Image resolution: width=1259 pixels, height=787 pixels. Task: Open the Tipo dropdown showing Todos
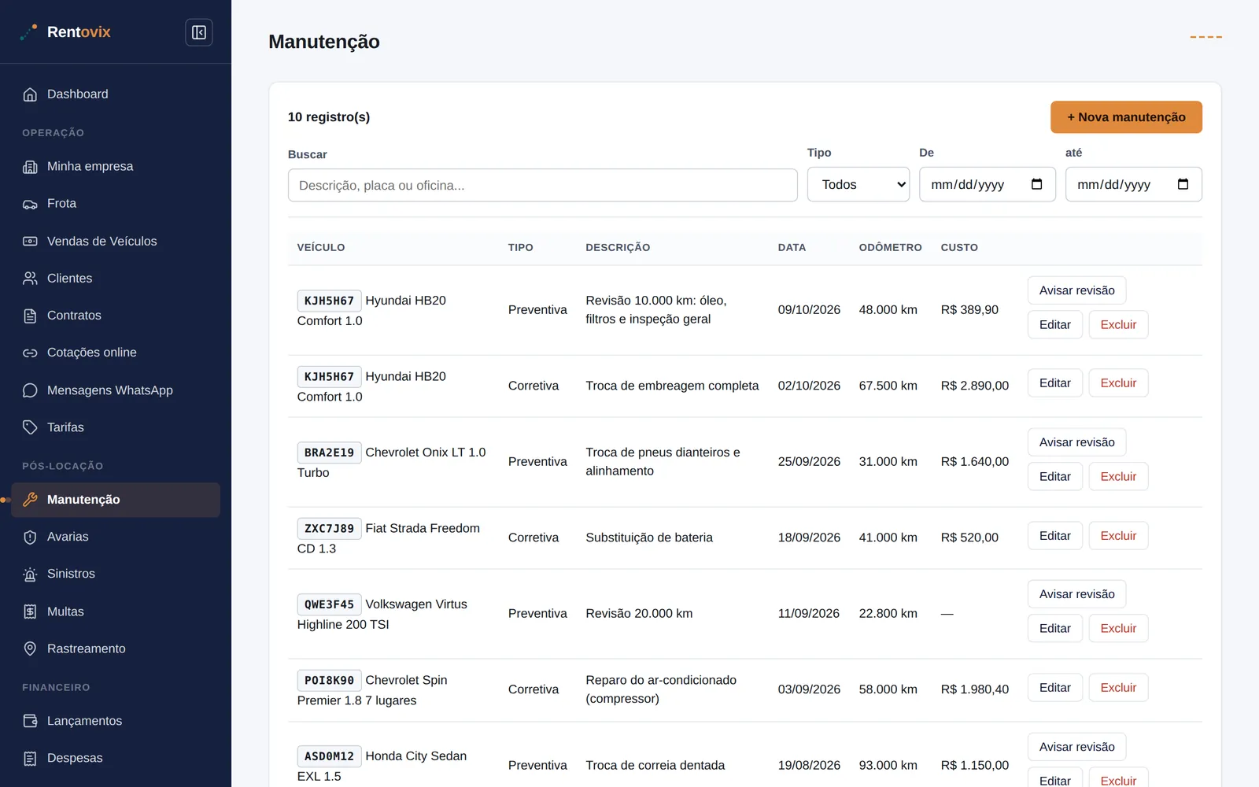coord(858,184)
